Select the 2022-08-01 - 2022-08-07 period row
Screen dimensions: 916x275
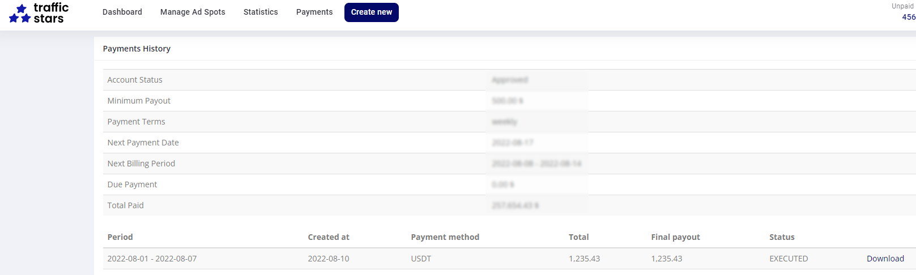coord(152,259)
